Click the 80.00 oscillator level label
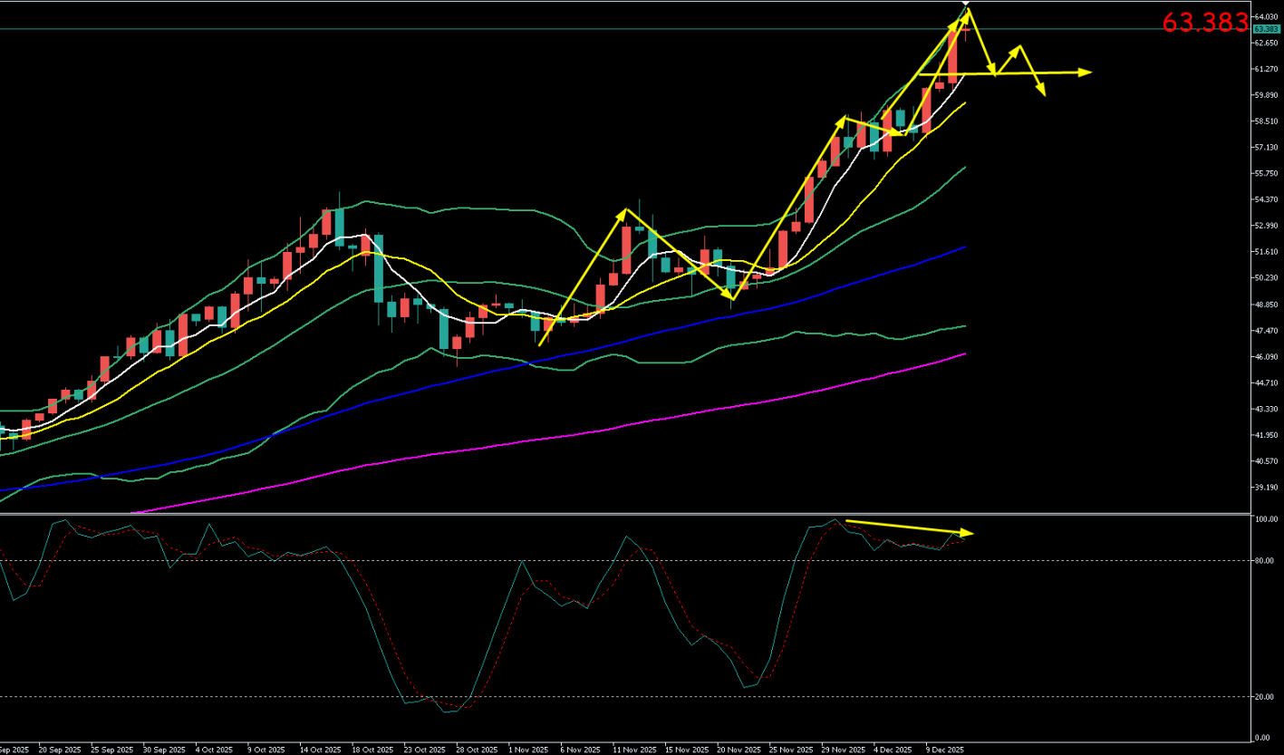 [x=1263, y=561]
